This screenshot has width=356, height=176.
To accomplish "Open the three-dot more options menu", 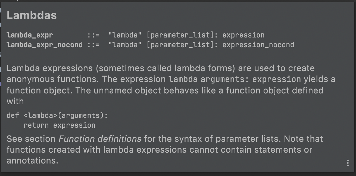I will pos(348,163).
